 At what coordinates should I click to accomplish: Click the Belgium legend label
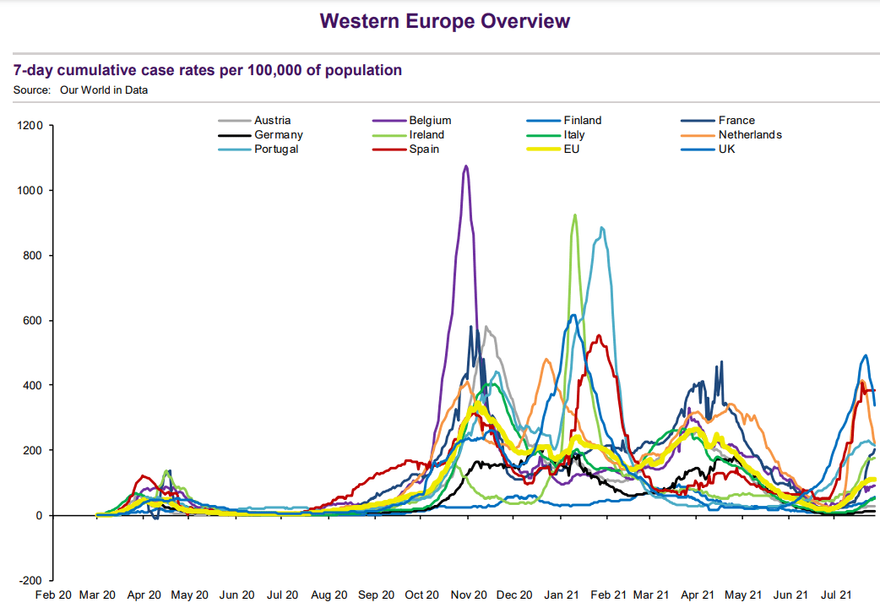tap(430, 120)
